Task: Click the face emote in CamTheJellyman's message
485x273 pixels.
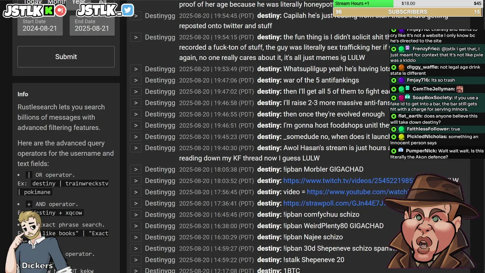Action: (460, 89)
